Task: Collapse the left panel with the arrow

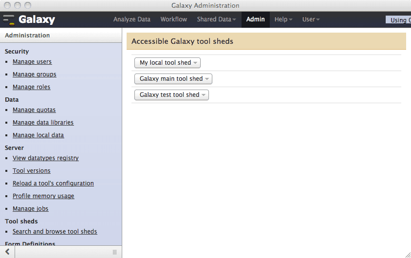Action: (x=7, y=252)
